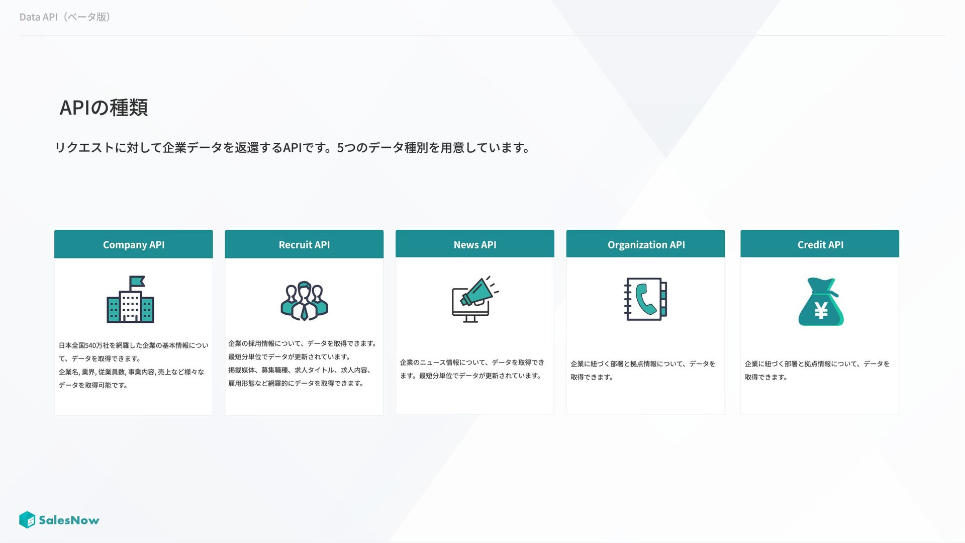
Task: Click the Recruit API people group icon
Action: click(304, 301)
